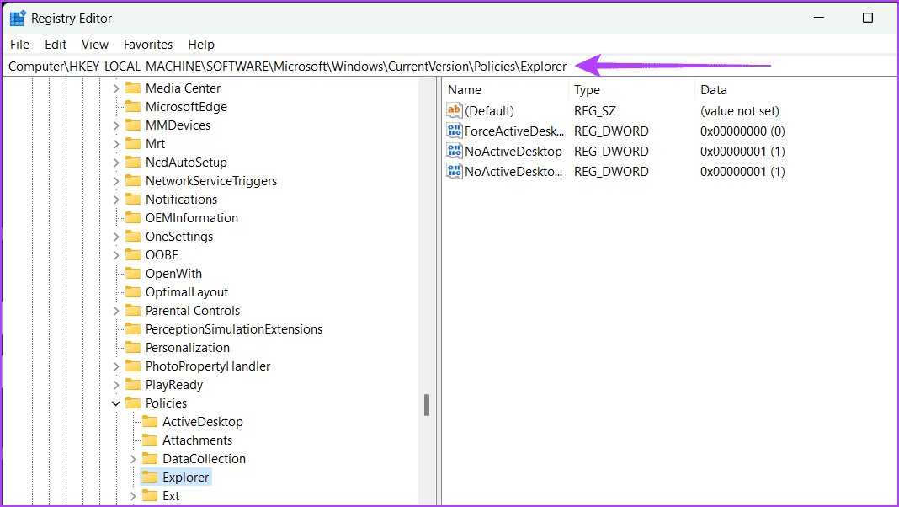The height and width of the screenshot is (507, 899).
Task: Expand the NetworkServiceTriggers key
Action: point(116,181)
